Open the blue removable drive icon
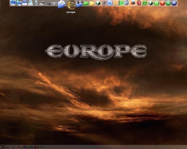This screenshot has height=149, width=187. [25, 3]
